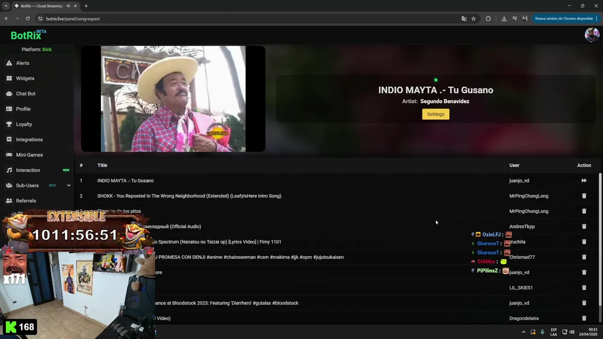Click the browser Back arrow

coord(6,19)
